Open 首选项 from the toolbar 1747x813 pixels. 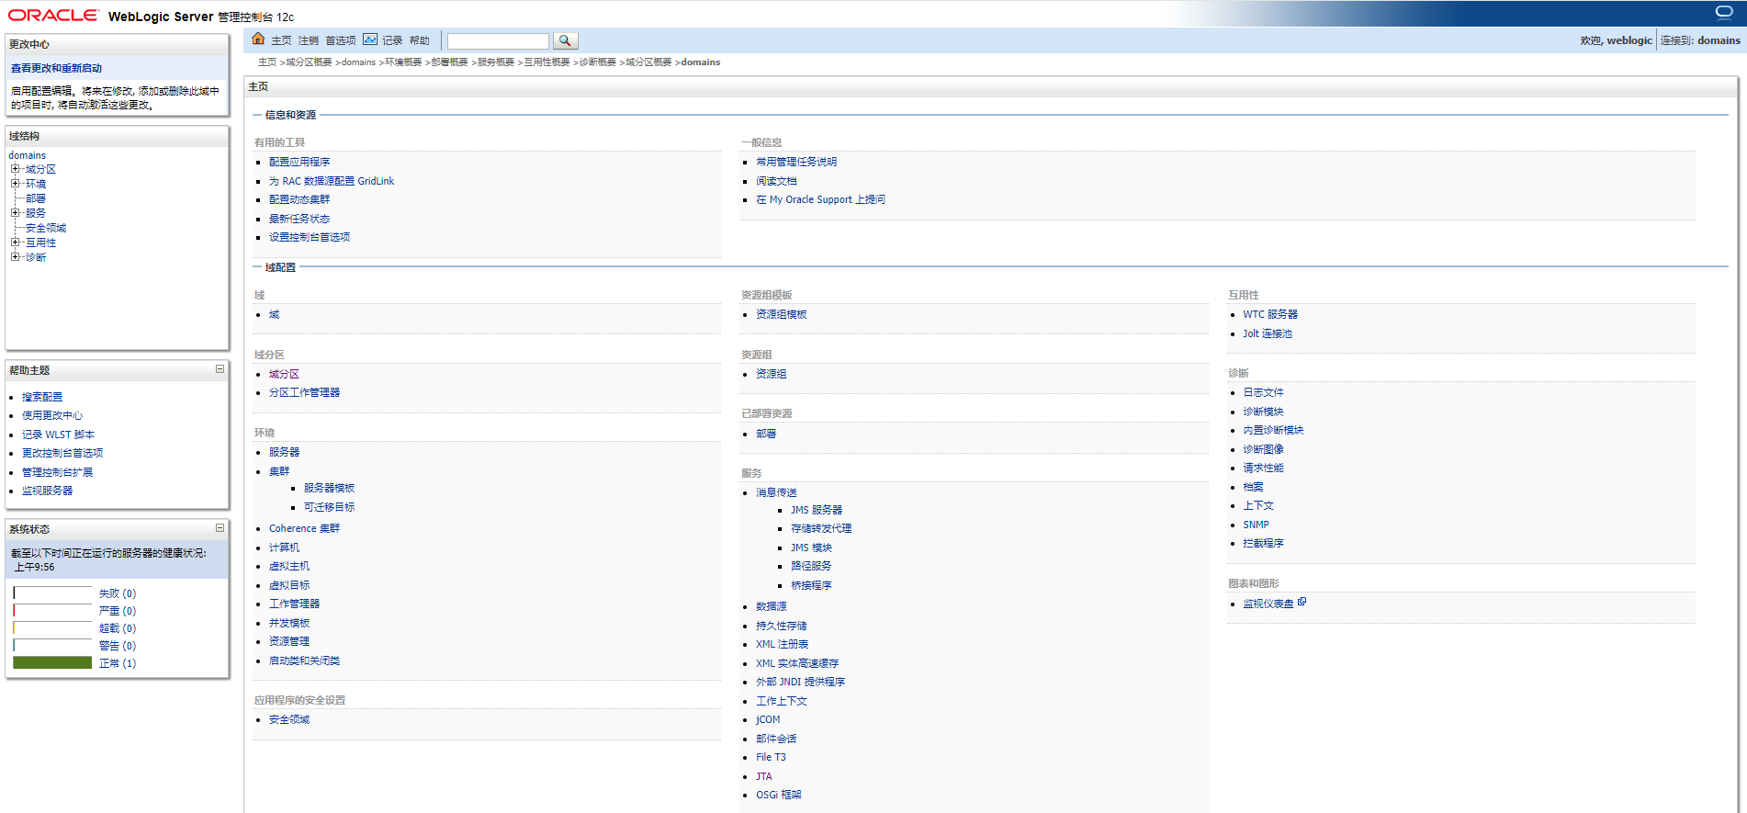click(341, 40)
